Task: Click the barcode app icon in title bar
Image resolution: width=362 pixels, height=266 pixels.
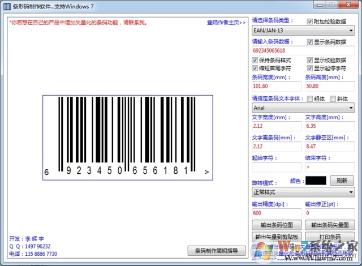Action: pyautogui.click(x=7, y=6)
